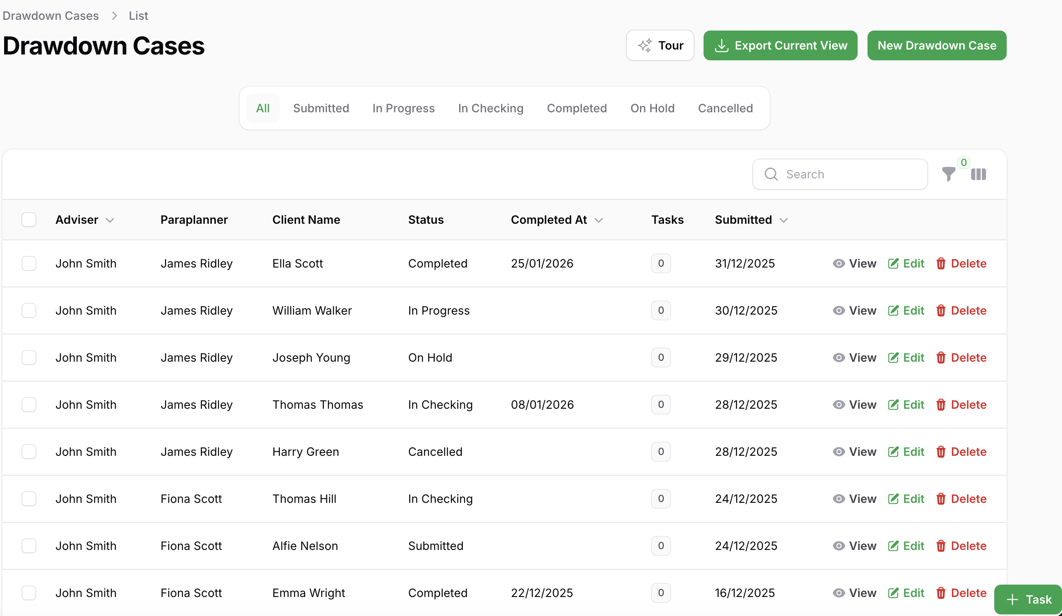Viewport: 1062px width, 616px height.
Task: Click the trash Delete icon for Ella Scott
Action: (941, 264)
